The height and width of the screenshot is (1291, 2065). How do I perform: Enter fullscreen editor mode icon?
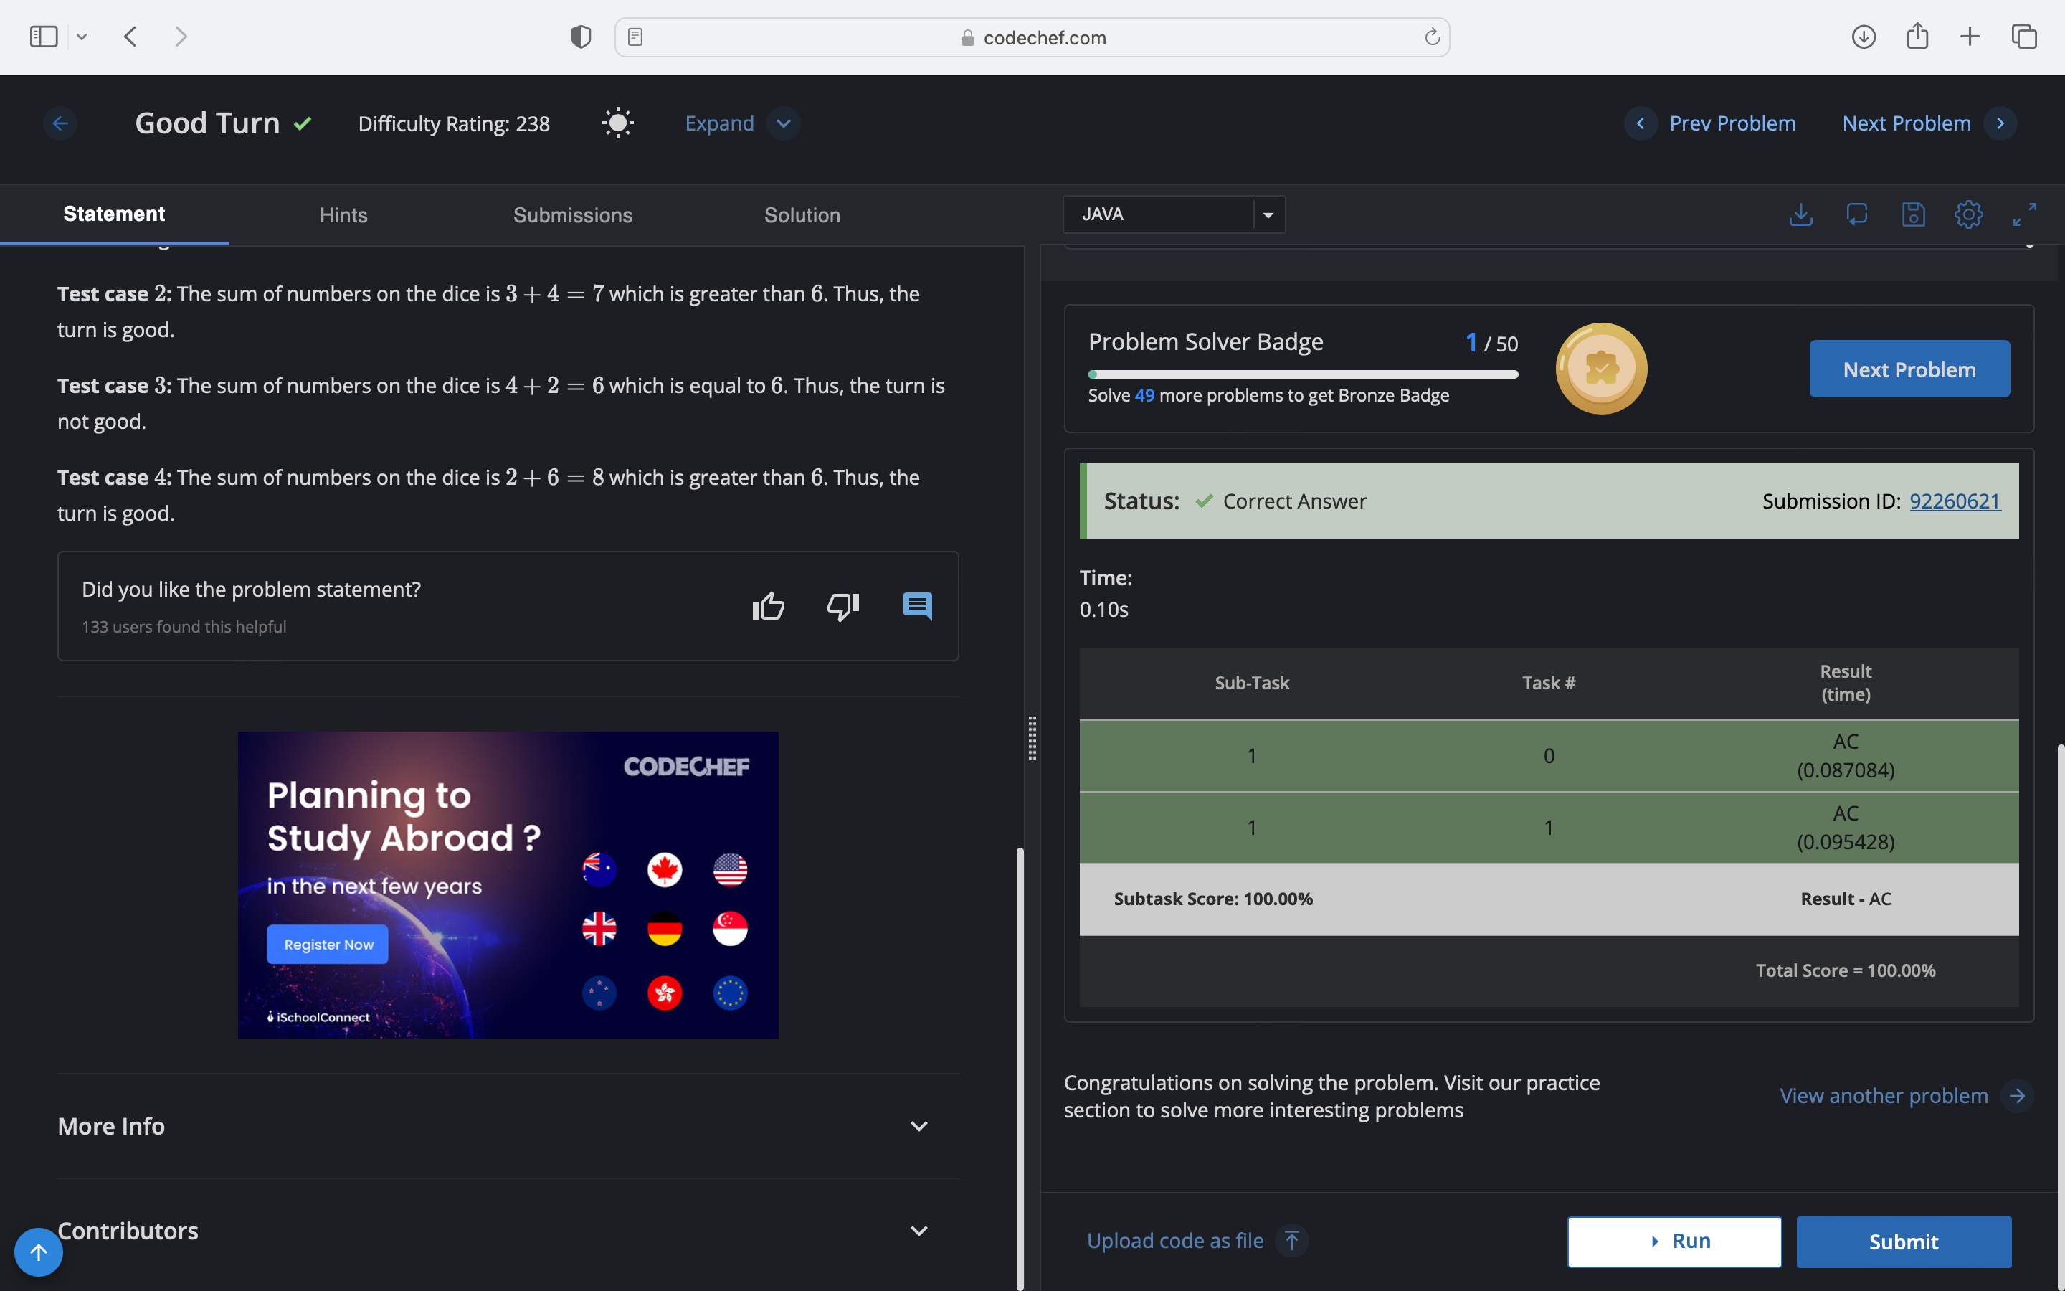tap(2024, 214)
